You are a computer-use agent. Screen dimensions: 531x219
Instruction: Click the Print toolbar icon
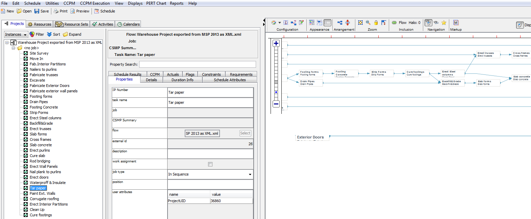point(56,11)
